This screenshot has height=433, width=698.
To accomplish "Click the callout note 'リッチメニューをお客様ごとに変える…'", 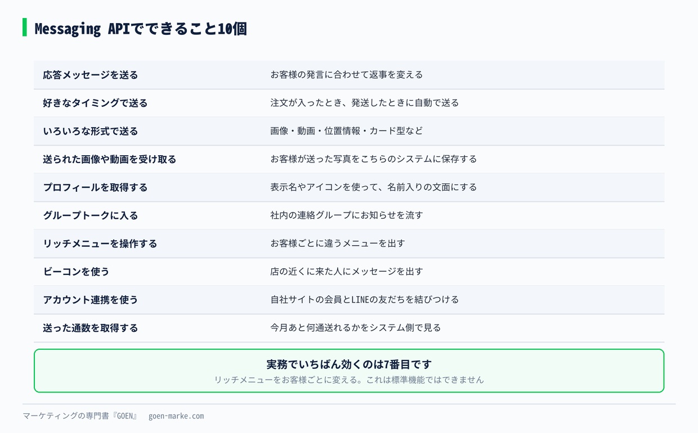I will click(x=349, y=380).
